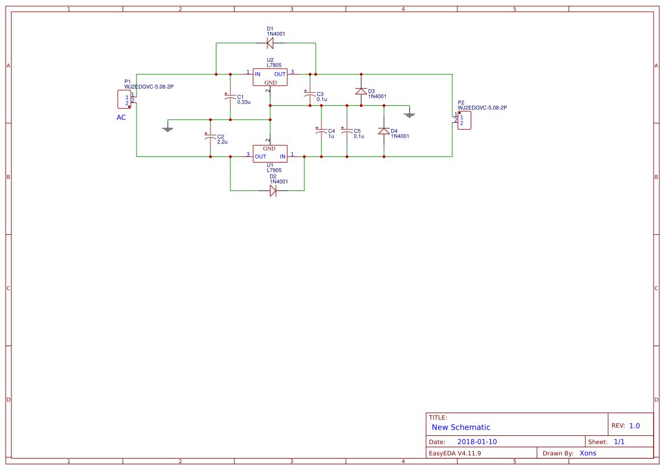This screenshot has width=665, height=470.
Task: Click the D3 diode symbol
Action: pos(361,91)
